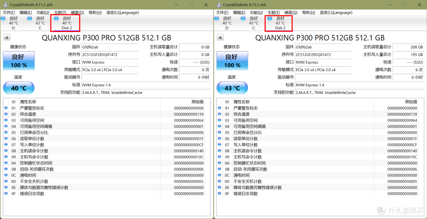Click status orb of Disk 2, right window
This screenshot has width=427, height=219.
[x=270, y=19]
